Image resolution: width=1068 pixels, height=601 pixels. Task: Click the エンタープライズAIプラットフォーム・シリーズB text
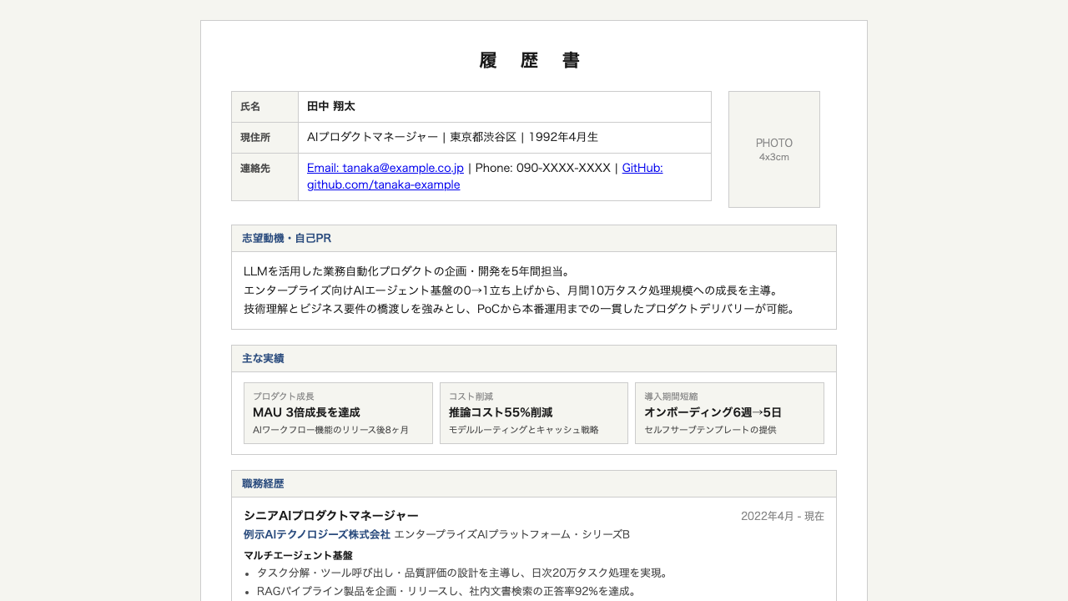pyautogui.click(x=511, y=534)
